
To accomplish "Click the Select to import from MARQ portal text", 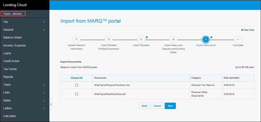I will coord(79,68).
